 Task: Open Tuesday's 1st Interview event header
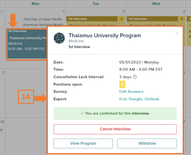pos(92,19)
